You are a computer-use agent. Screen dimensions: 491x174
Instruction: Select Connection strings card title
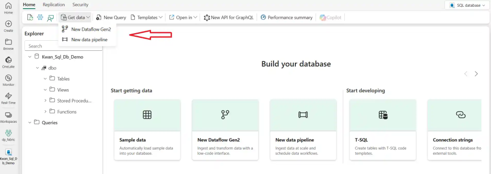(453, 140)
